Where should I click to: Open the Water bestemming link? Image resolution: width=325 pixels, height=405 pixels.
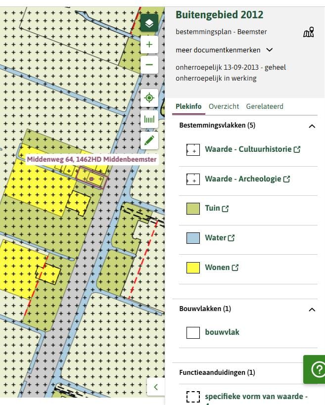[x=216, y=238]
